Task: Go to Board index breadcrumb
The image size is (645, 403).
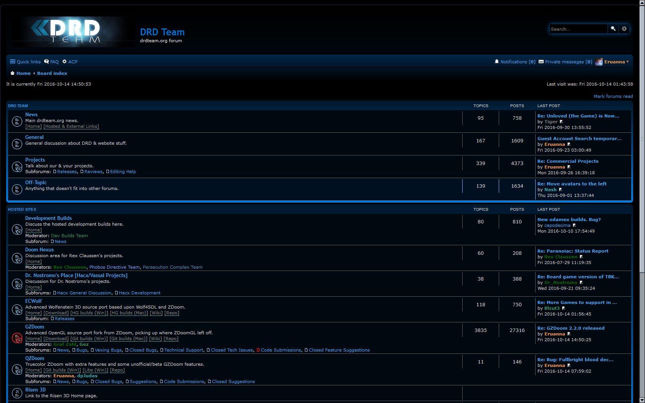Action: [x=52, y=73]
